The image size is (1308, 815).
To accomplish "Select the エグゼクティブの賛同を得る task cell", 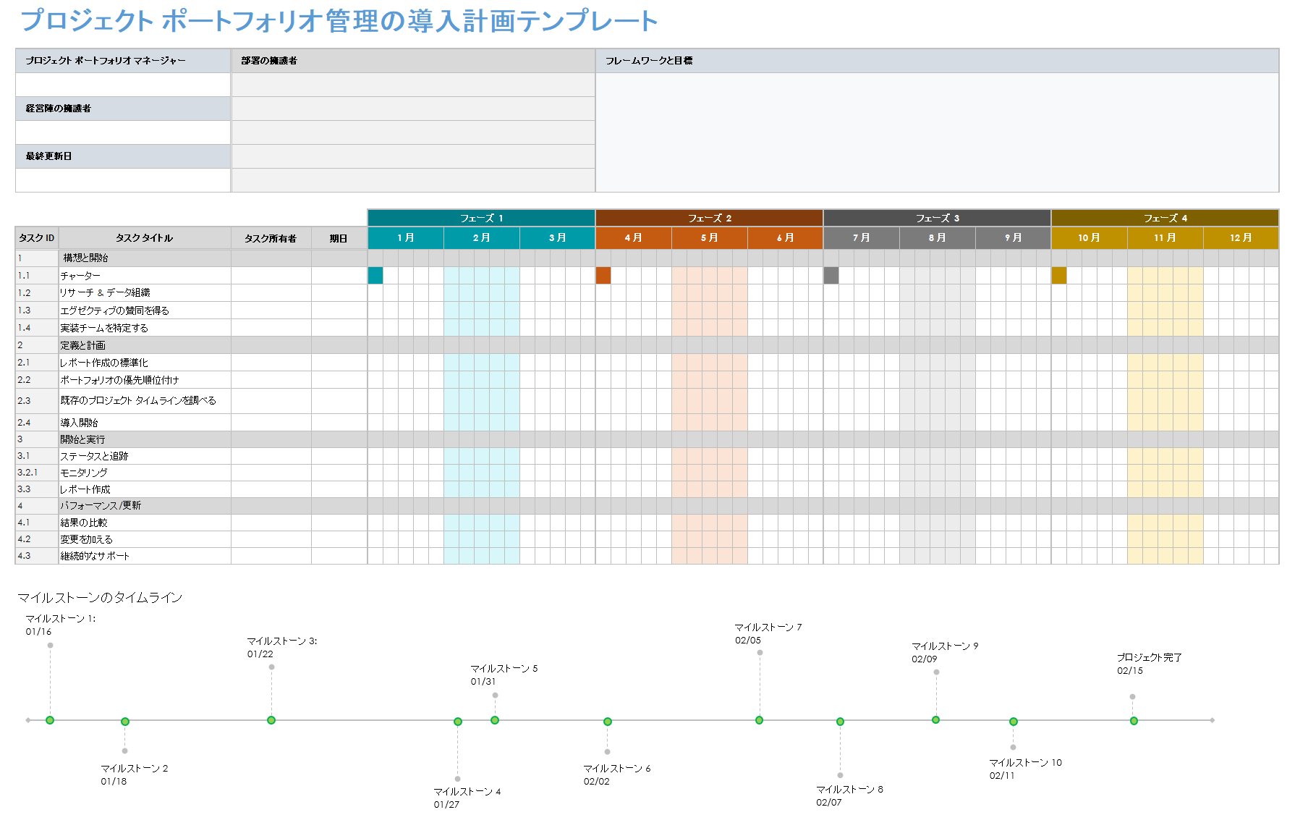I will tap(145, 311).
